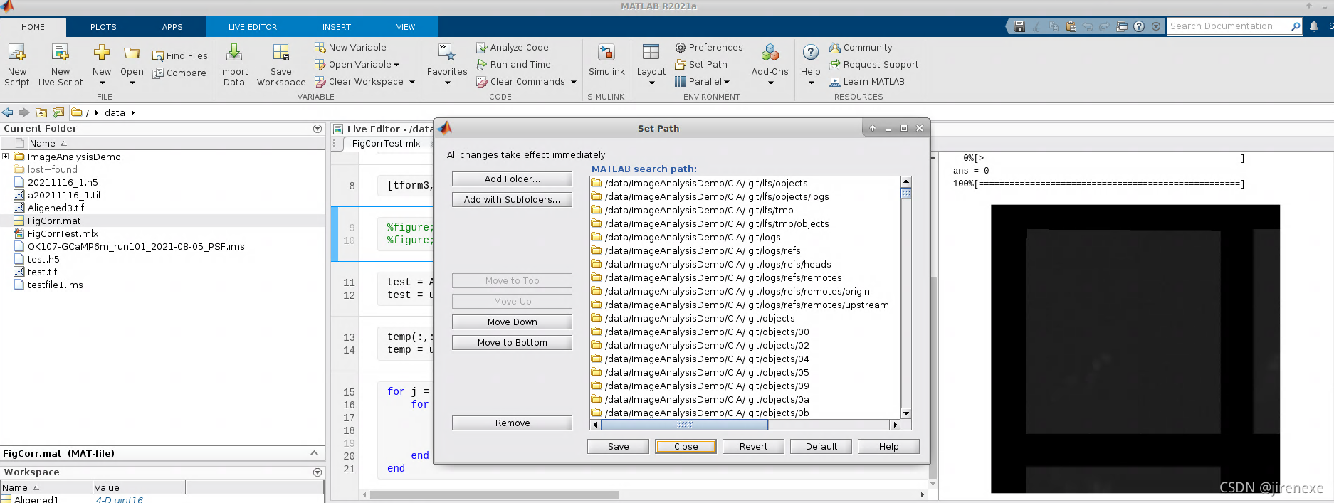Click the notification bell icon
Screen dimensions: 1334x503
1314,26
